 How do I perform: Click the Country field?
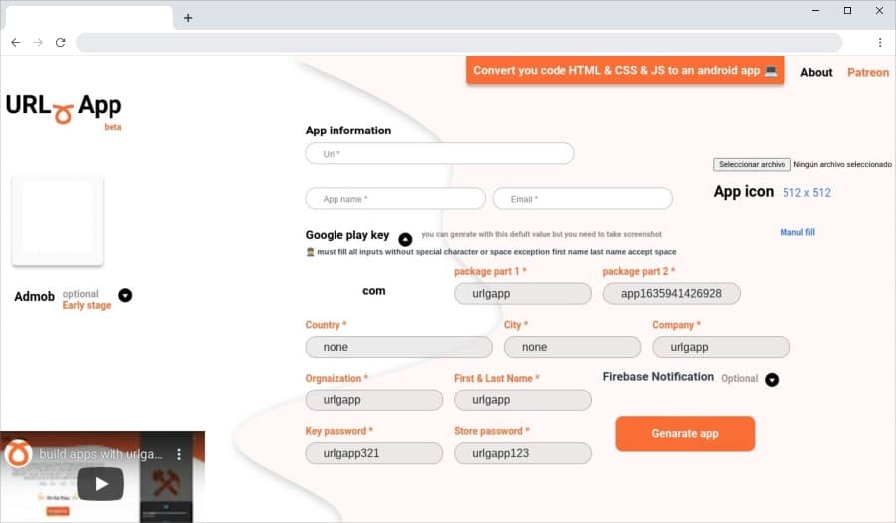tap(398, 347)
